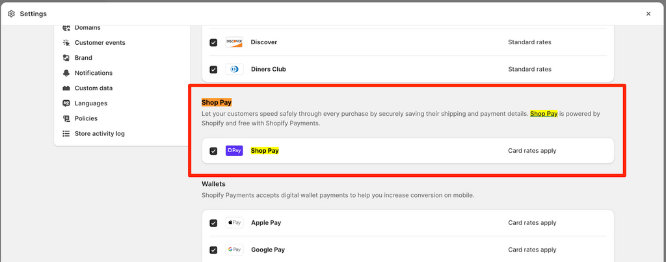Click the Google Pay logo
Viewport: 666px width, 262px height.
(234, 250)
